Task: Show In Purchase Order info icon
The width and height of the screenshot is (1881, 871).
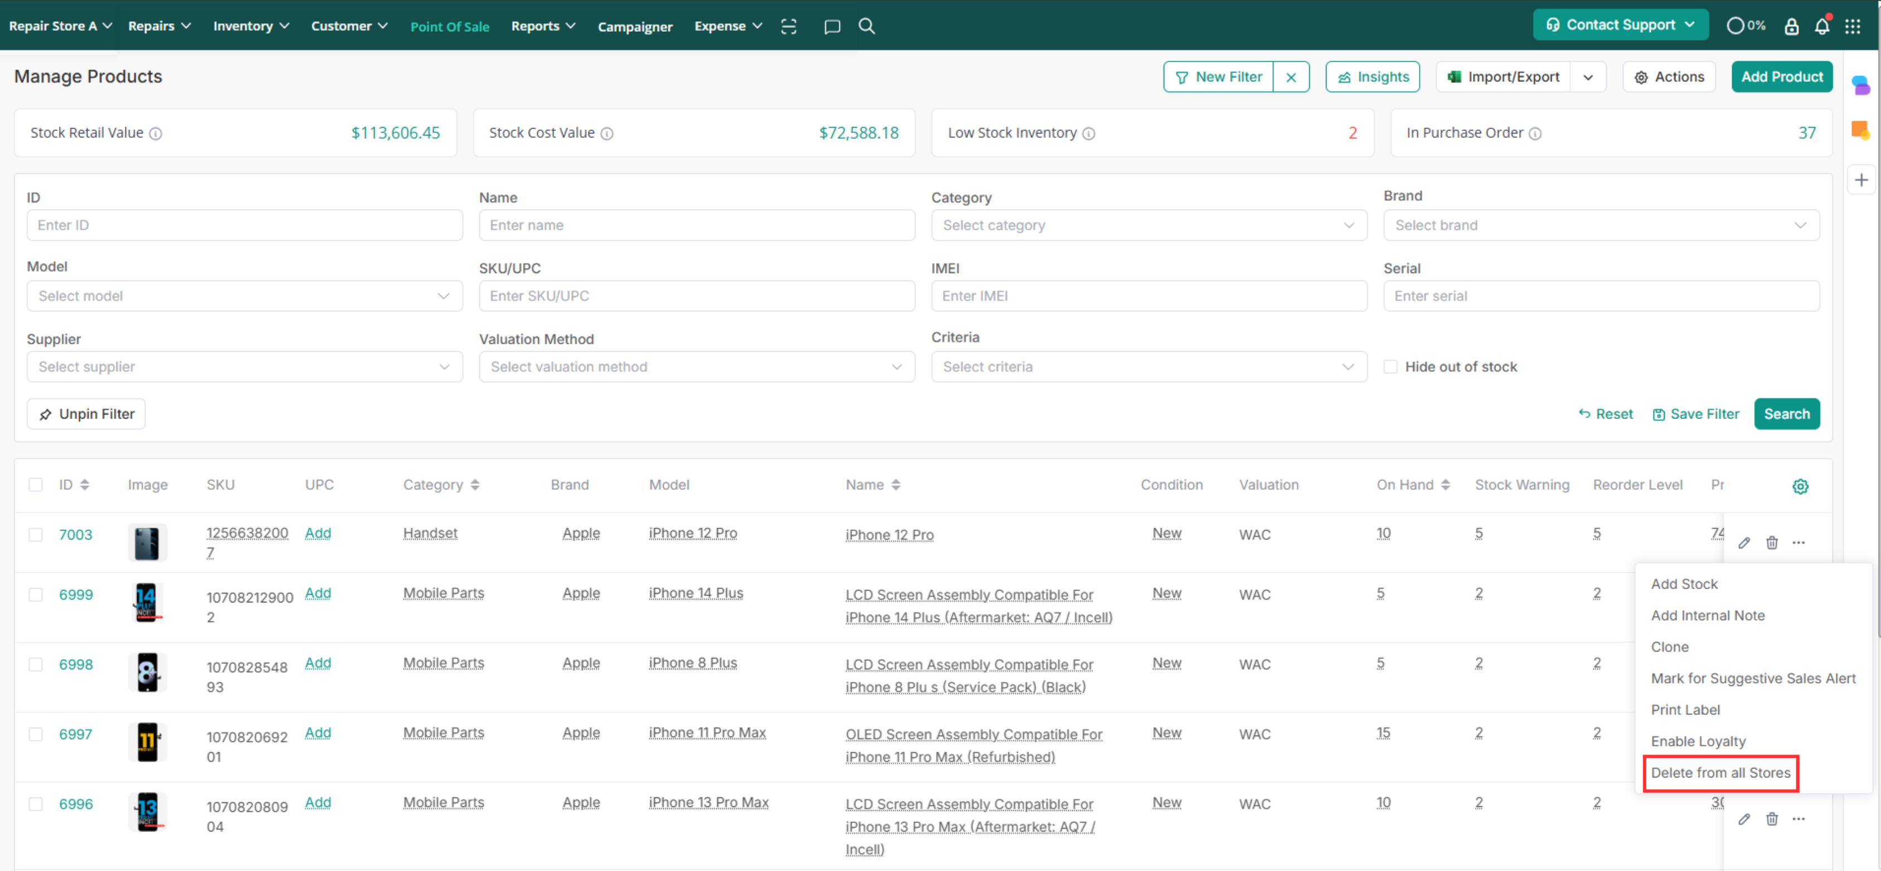Action: point(1535,134)
